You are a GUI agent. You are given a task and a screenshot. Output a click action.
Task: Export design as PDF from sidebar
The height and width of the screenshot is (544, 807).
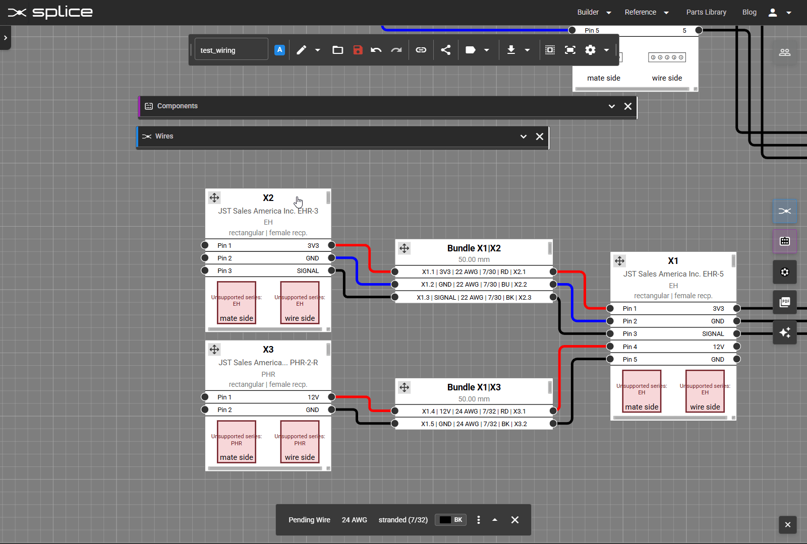coord(785,302)
